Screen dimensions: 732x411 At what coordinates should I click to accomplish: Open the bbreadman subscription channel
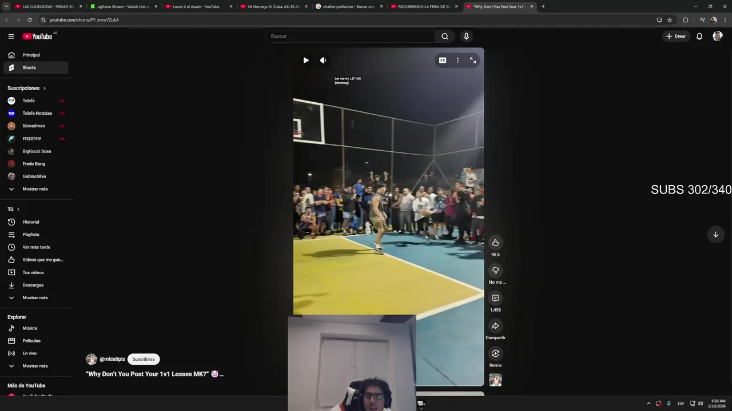36,126
